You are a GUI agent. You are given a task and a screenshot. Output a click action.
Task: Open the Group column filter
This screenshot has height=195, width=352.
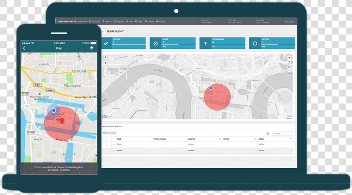(x=291, y=139)
